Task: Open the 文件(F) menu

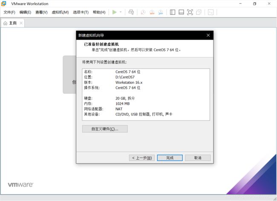Action: [x=9, y=12]
